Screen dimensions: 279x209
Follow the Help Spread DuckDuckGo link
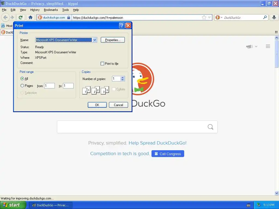(x=157, y=143)
